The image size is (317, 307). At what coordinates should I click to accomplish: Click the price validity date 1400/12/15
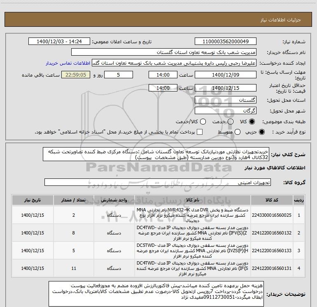click(226, 88)
